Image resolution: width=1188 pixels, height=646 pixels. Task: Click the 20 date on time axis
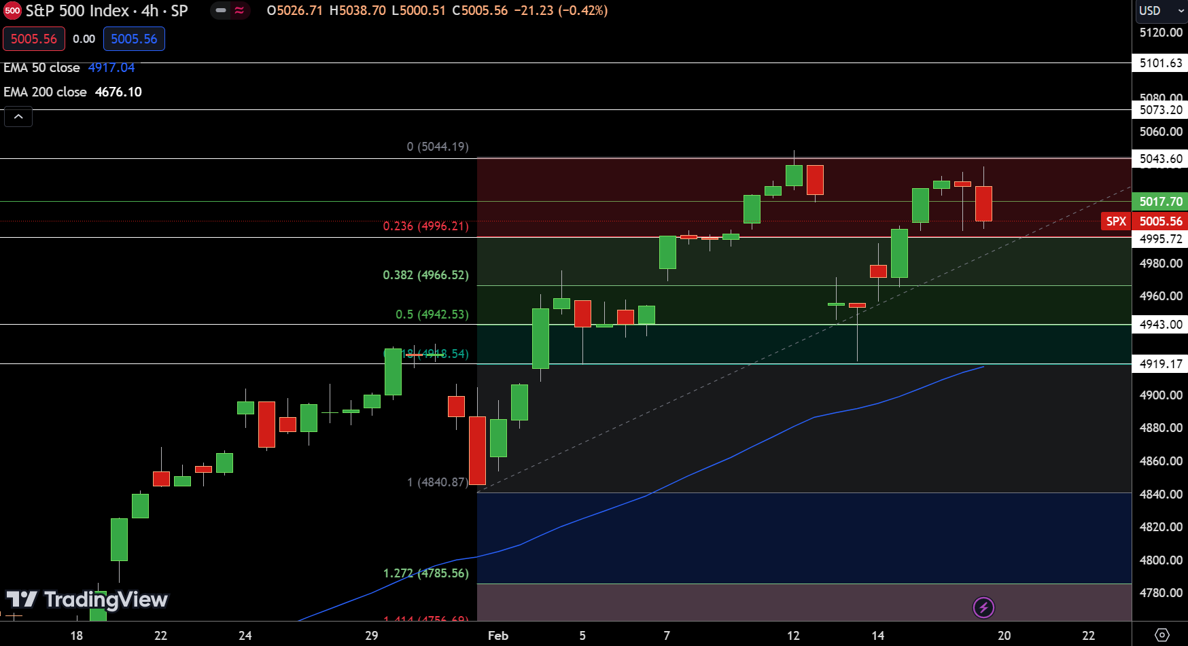pos(1004,636)
